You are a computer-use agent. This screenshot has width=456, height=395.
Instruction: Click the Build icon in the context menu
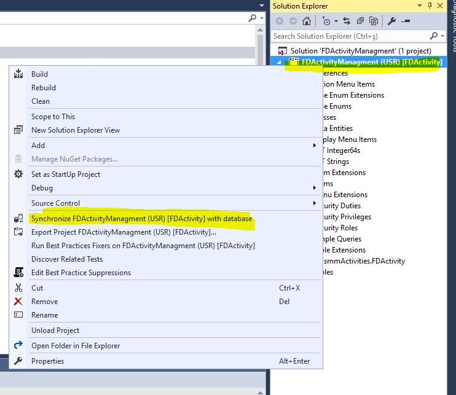pyautogui.click(x=18, y=74)
